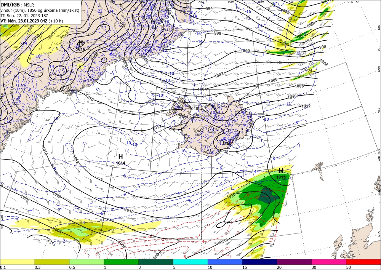Click the '10W' longitude label
The image size is (381, 270).
point(261,2)
